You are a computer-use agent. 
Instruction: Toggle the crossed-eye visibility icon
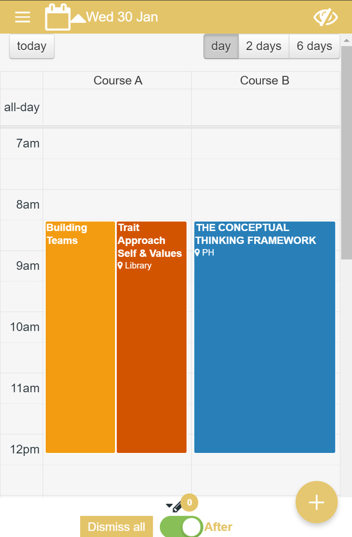326,17
